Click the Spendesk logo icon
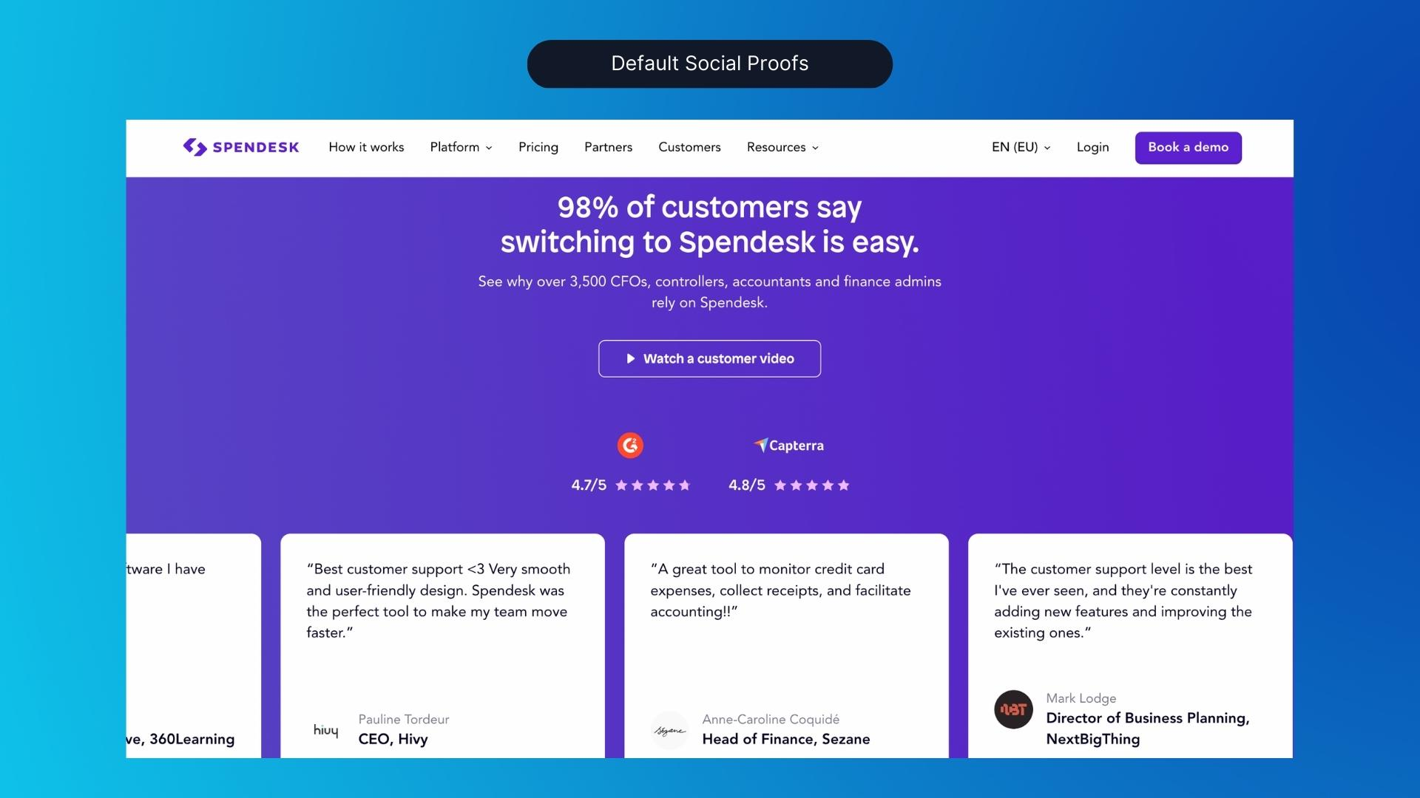 coord(192,147)
